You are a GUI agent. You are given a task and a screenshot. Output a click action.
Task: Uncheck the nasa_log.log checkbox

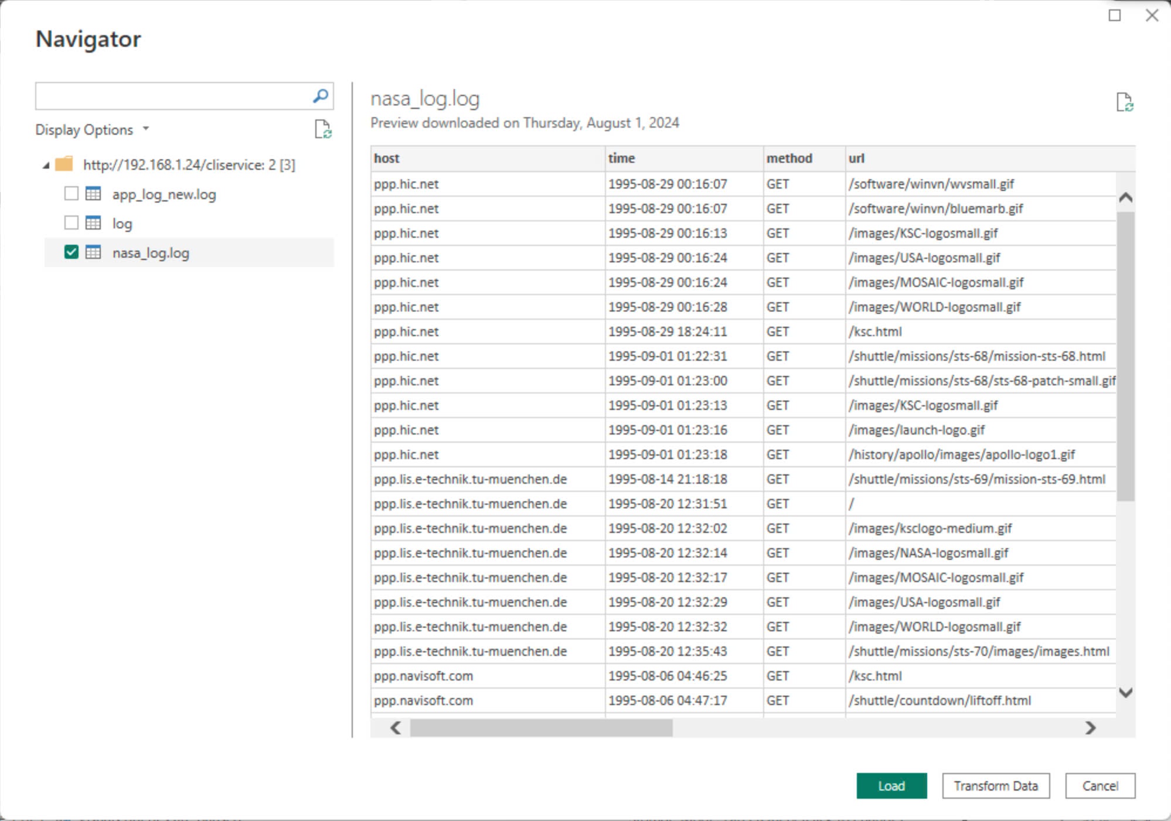click(x=71, y=252)
